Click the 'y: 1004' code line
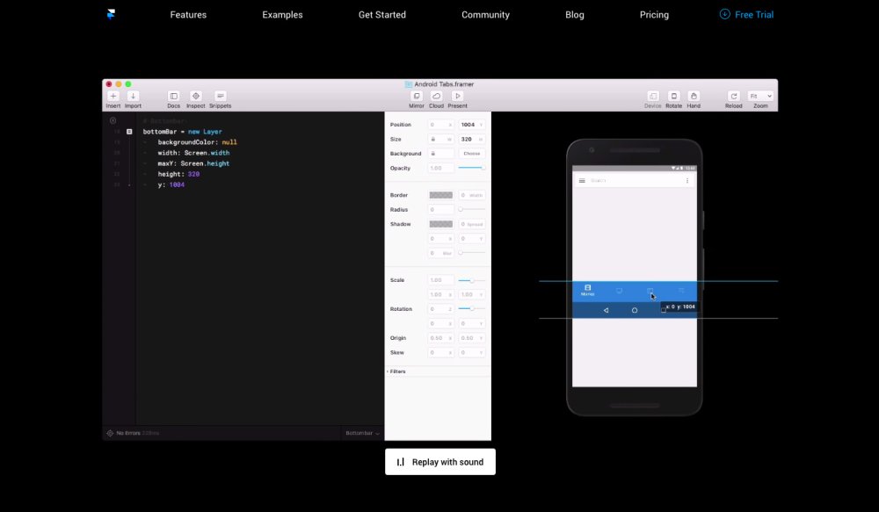879x512 pixels. tap(171, 184)
